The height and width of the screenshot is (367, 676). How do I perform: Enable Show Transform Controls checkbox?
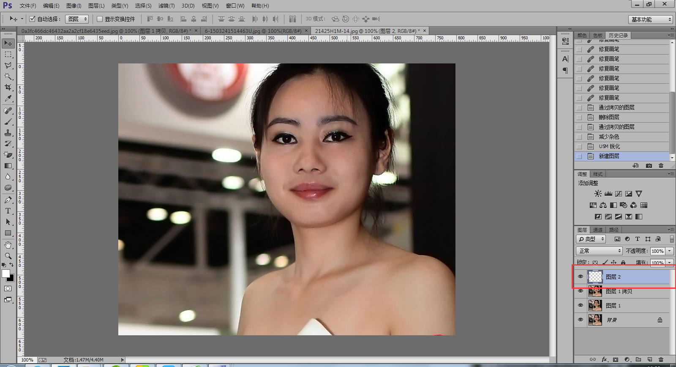(x=100, y=19)
